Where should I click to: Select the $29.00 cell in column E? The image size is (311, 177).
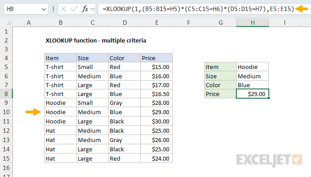(157, 112)
